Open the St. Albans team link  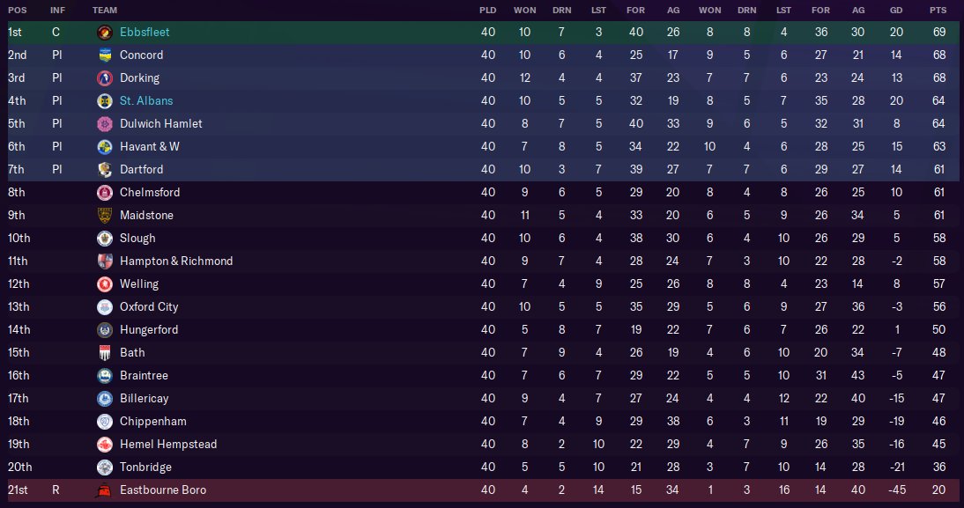(146, 100)
